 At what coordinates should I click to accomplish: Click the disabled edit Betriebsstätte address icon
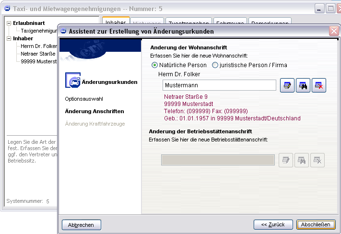coord(286,160)
